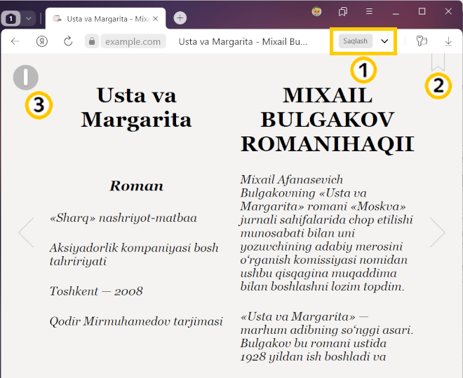Open the Yandex home button
Image resolution: width=463 pixels, height=378 pixels.
[42, 41]
